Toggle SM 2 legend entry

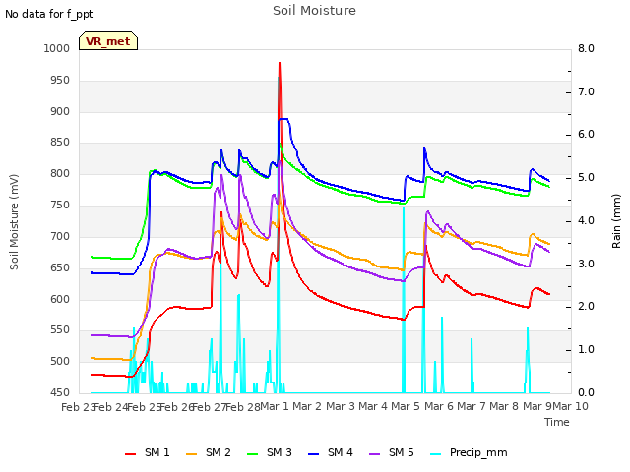coord(209,452)
